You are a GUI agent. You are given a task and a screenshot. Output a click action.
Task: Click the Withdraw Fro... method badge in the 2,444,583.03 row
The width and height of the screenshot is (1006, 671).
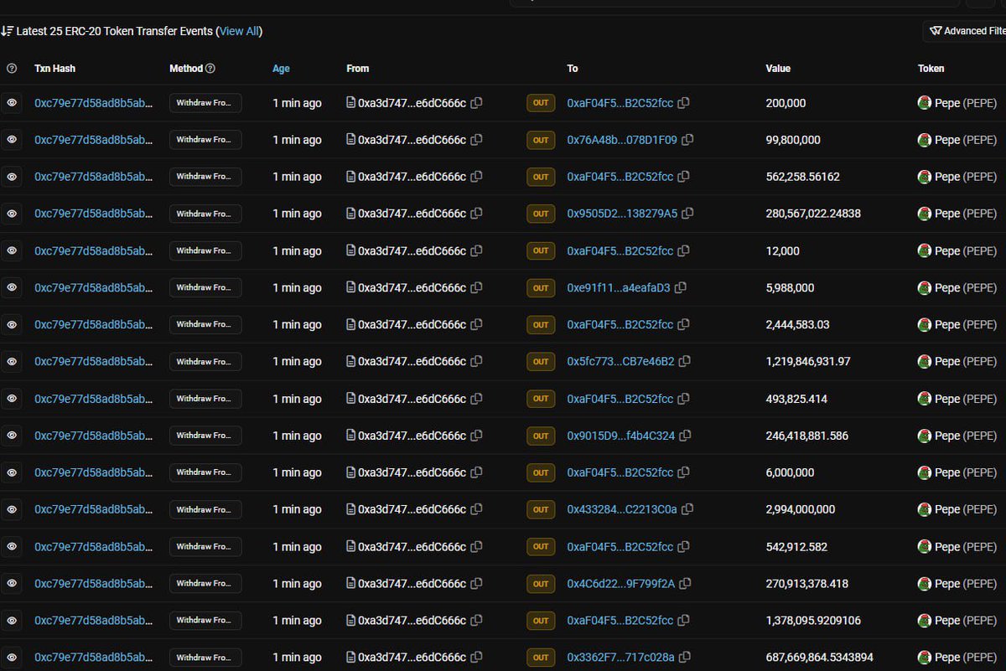pos(205,324)
